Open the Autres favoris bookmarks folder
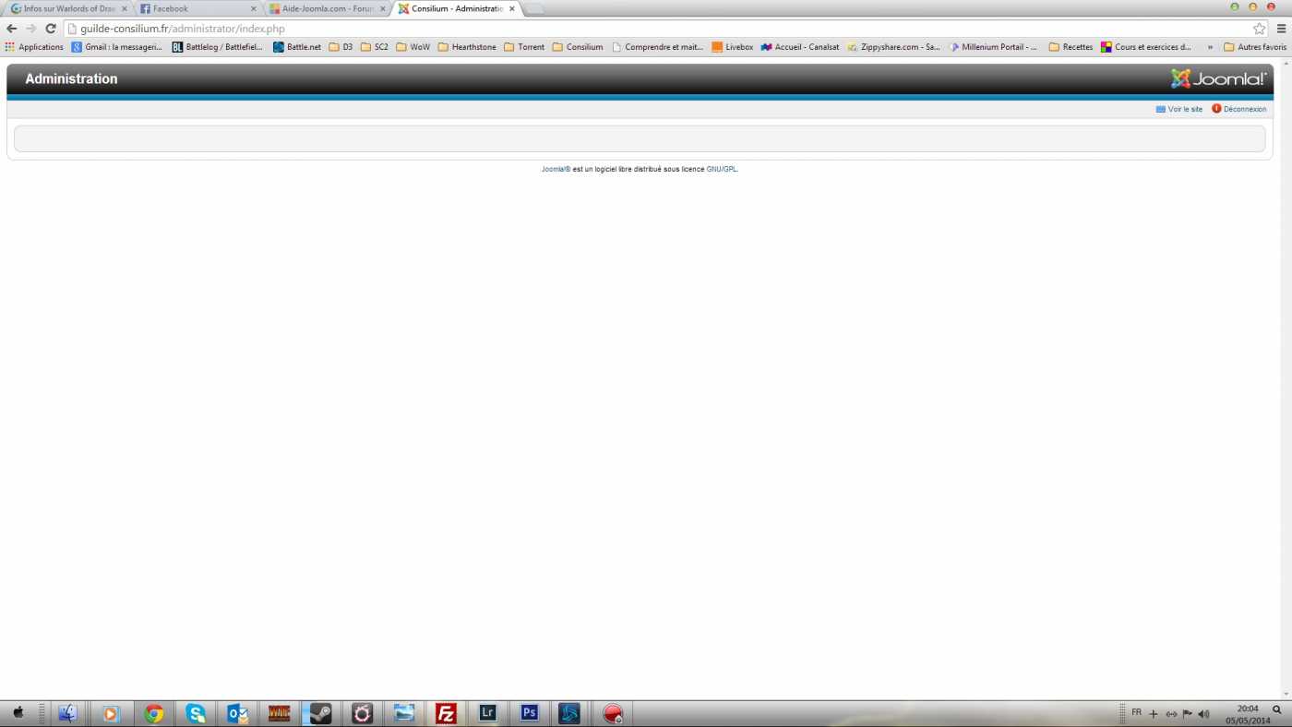1292x727 pixels. [1254, 47]
